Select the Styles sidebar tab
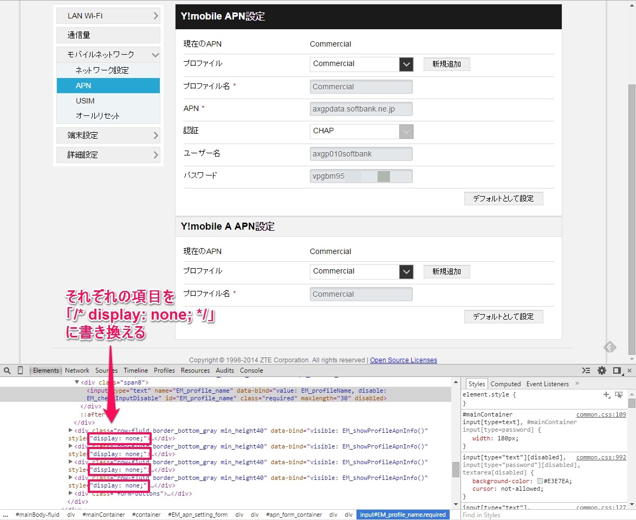This screenshot has width=636, height=520. tap(477, 383)
